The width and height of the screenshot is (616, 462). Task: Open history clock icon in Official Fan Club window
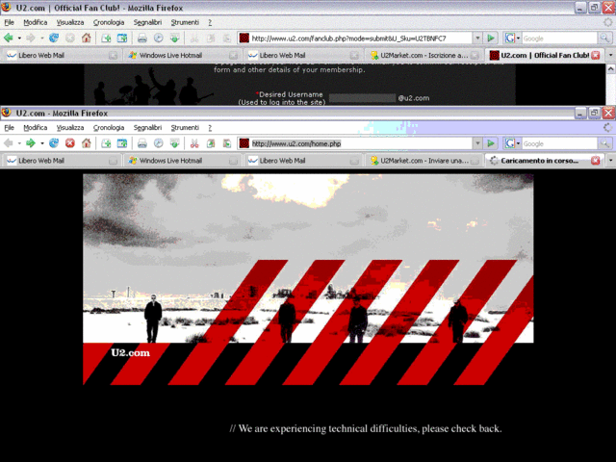click(x=158, y=38)
